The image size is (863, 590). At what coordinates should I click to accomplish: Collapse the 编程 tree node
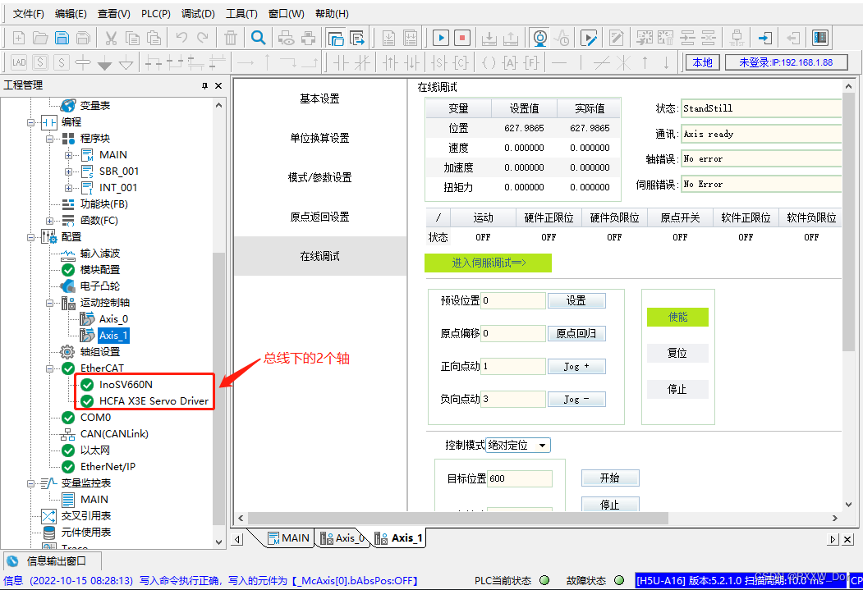coord(31,122)
